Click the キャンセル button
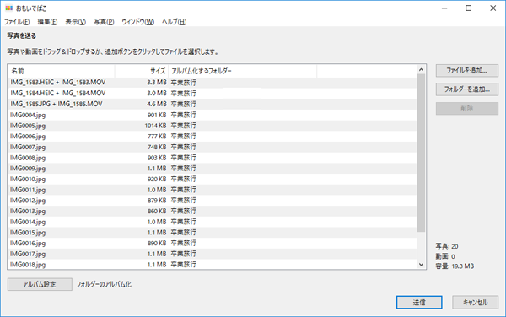Screen dimensions: 506x317 [x=475, y=303]
